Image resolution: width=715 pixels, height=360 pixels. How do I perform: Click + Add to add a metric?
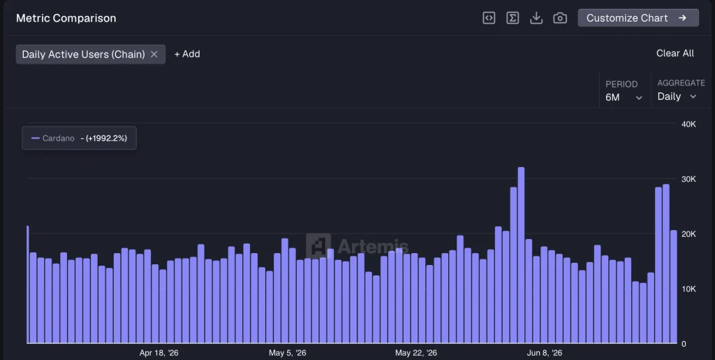[187, 54]
